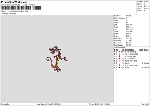Select the red swatch in stop row 1
The height and width of the screenshot is (106, 150).
(119, 52)
